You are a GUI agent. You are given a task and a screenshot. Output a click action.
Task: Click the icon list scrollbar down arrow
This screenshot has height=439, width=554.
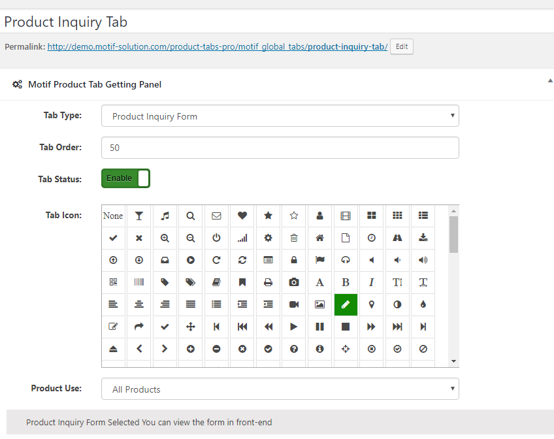tap(453, 361)
